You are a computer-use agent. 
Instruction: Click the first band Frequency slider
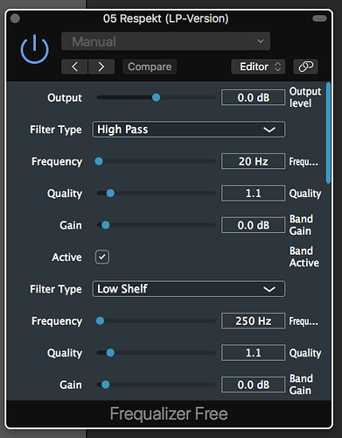pyautogui.click(x=156, y=161)
